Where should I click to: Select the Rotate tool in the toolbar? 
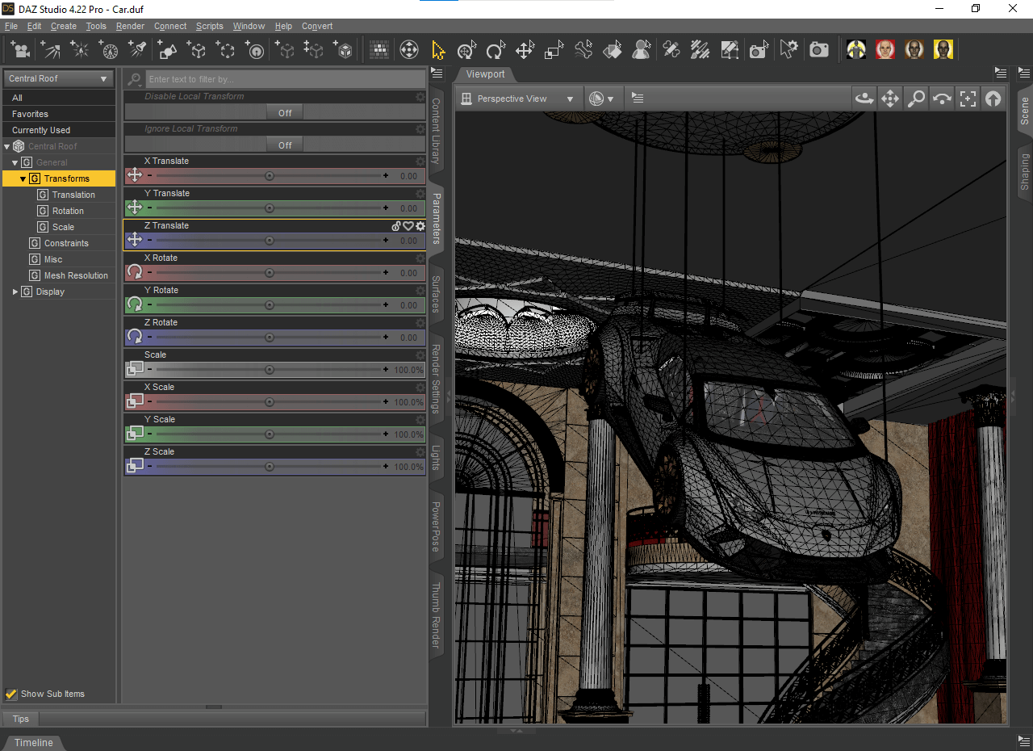pos(496,50)
